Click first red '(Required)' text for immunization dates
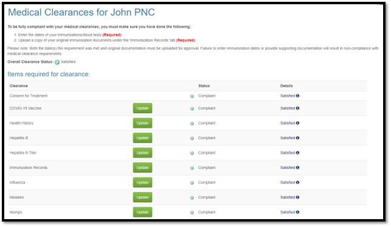The height and width of the screenshot is (227, 391). pyautogui.click(x=112, y=35)
